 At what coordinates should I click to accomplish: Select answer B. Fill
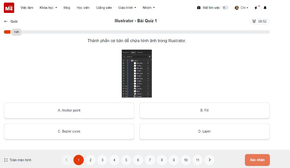(205, 111)
